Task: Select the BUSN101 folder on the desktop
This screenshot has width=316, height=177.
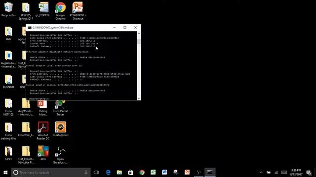Action: [x=8, y=82]
